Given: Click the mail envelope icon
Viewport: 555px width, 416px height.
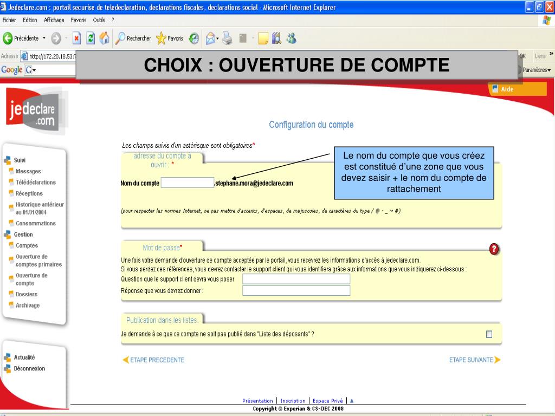Looking at the screenshot, I should [210, 38].
